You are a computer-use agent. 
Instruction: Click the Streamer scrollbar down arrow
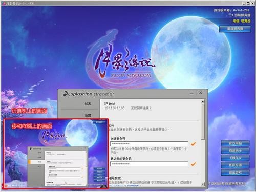(x=203, y=184)
